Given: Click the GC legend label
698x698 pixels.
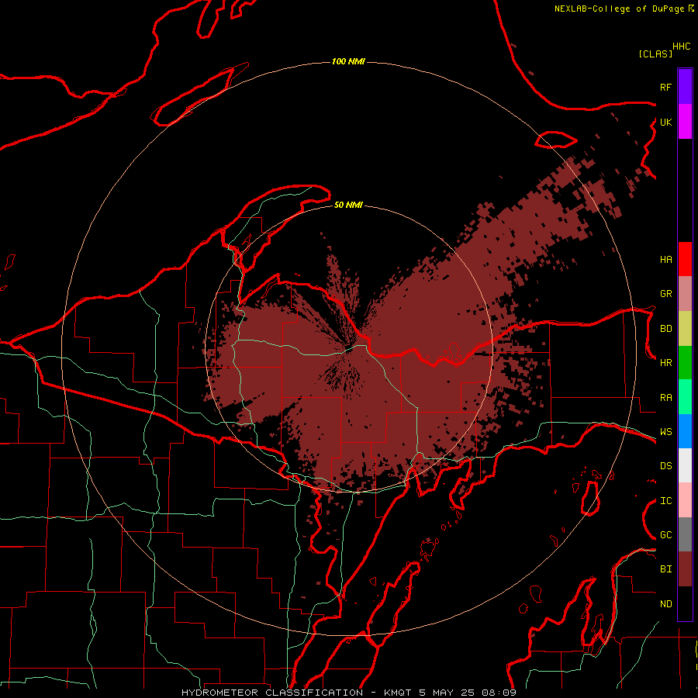Looking at the screenshot, I should click(x=666, y=534).
